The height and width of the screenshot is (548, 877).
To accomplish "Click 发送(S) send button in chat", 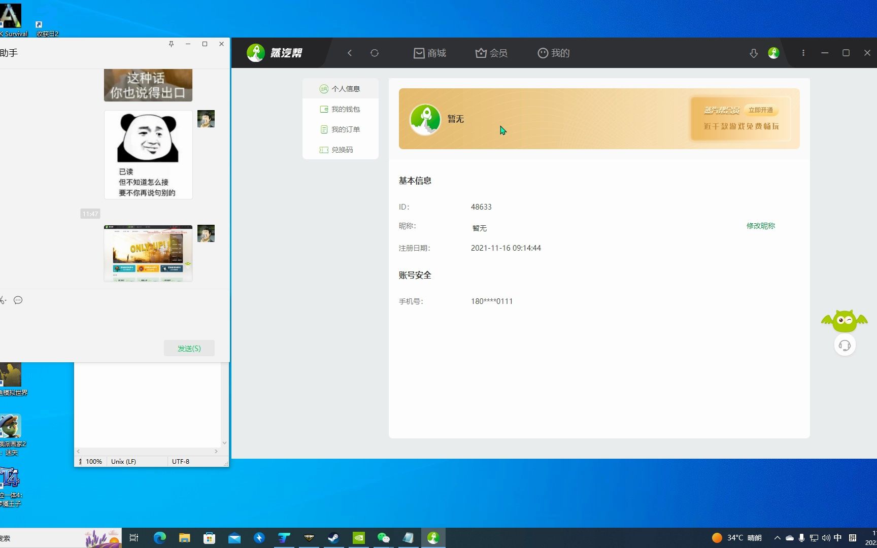I will click(189, 348).
